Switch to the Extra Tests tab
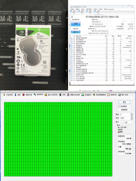The width and height of the screenshot is (136, 181). [123, 95]
